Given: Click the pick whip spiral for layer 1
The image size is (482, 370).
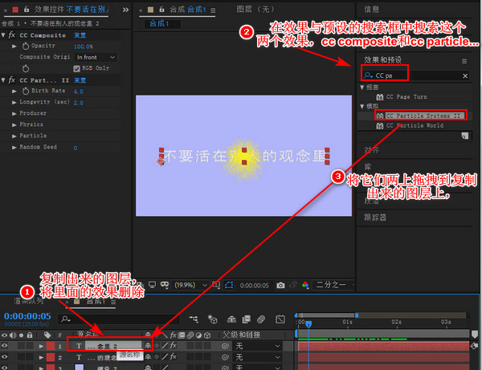Looking at the screenshot, I should (x=225, y=346).
